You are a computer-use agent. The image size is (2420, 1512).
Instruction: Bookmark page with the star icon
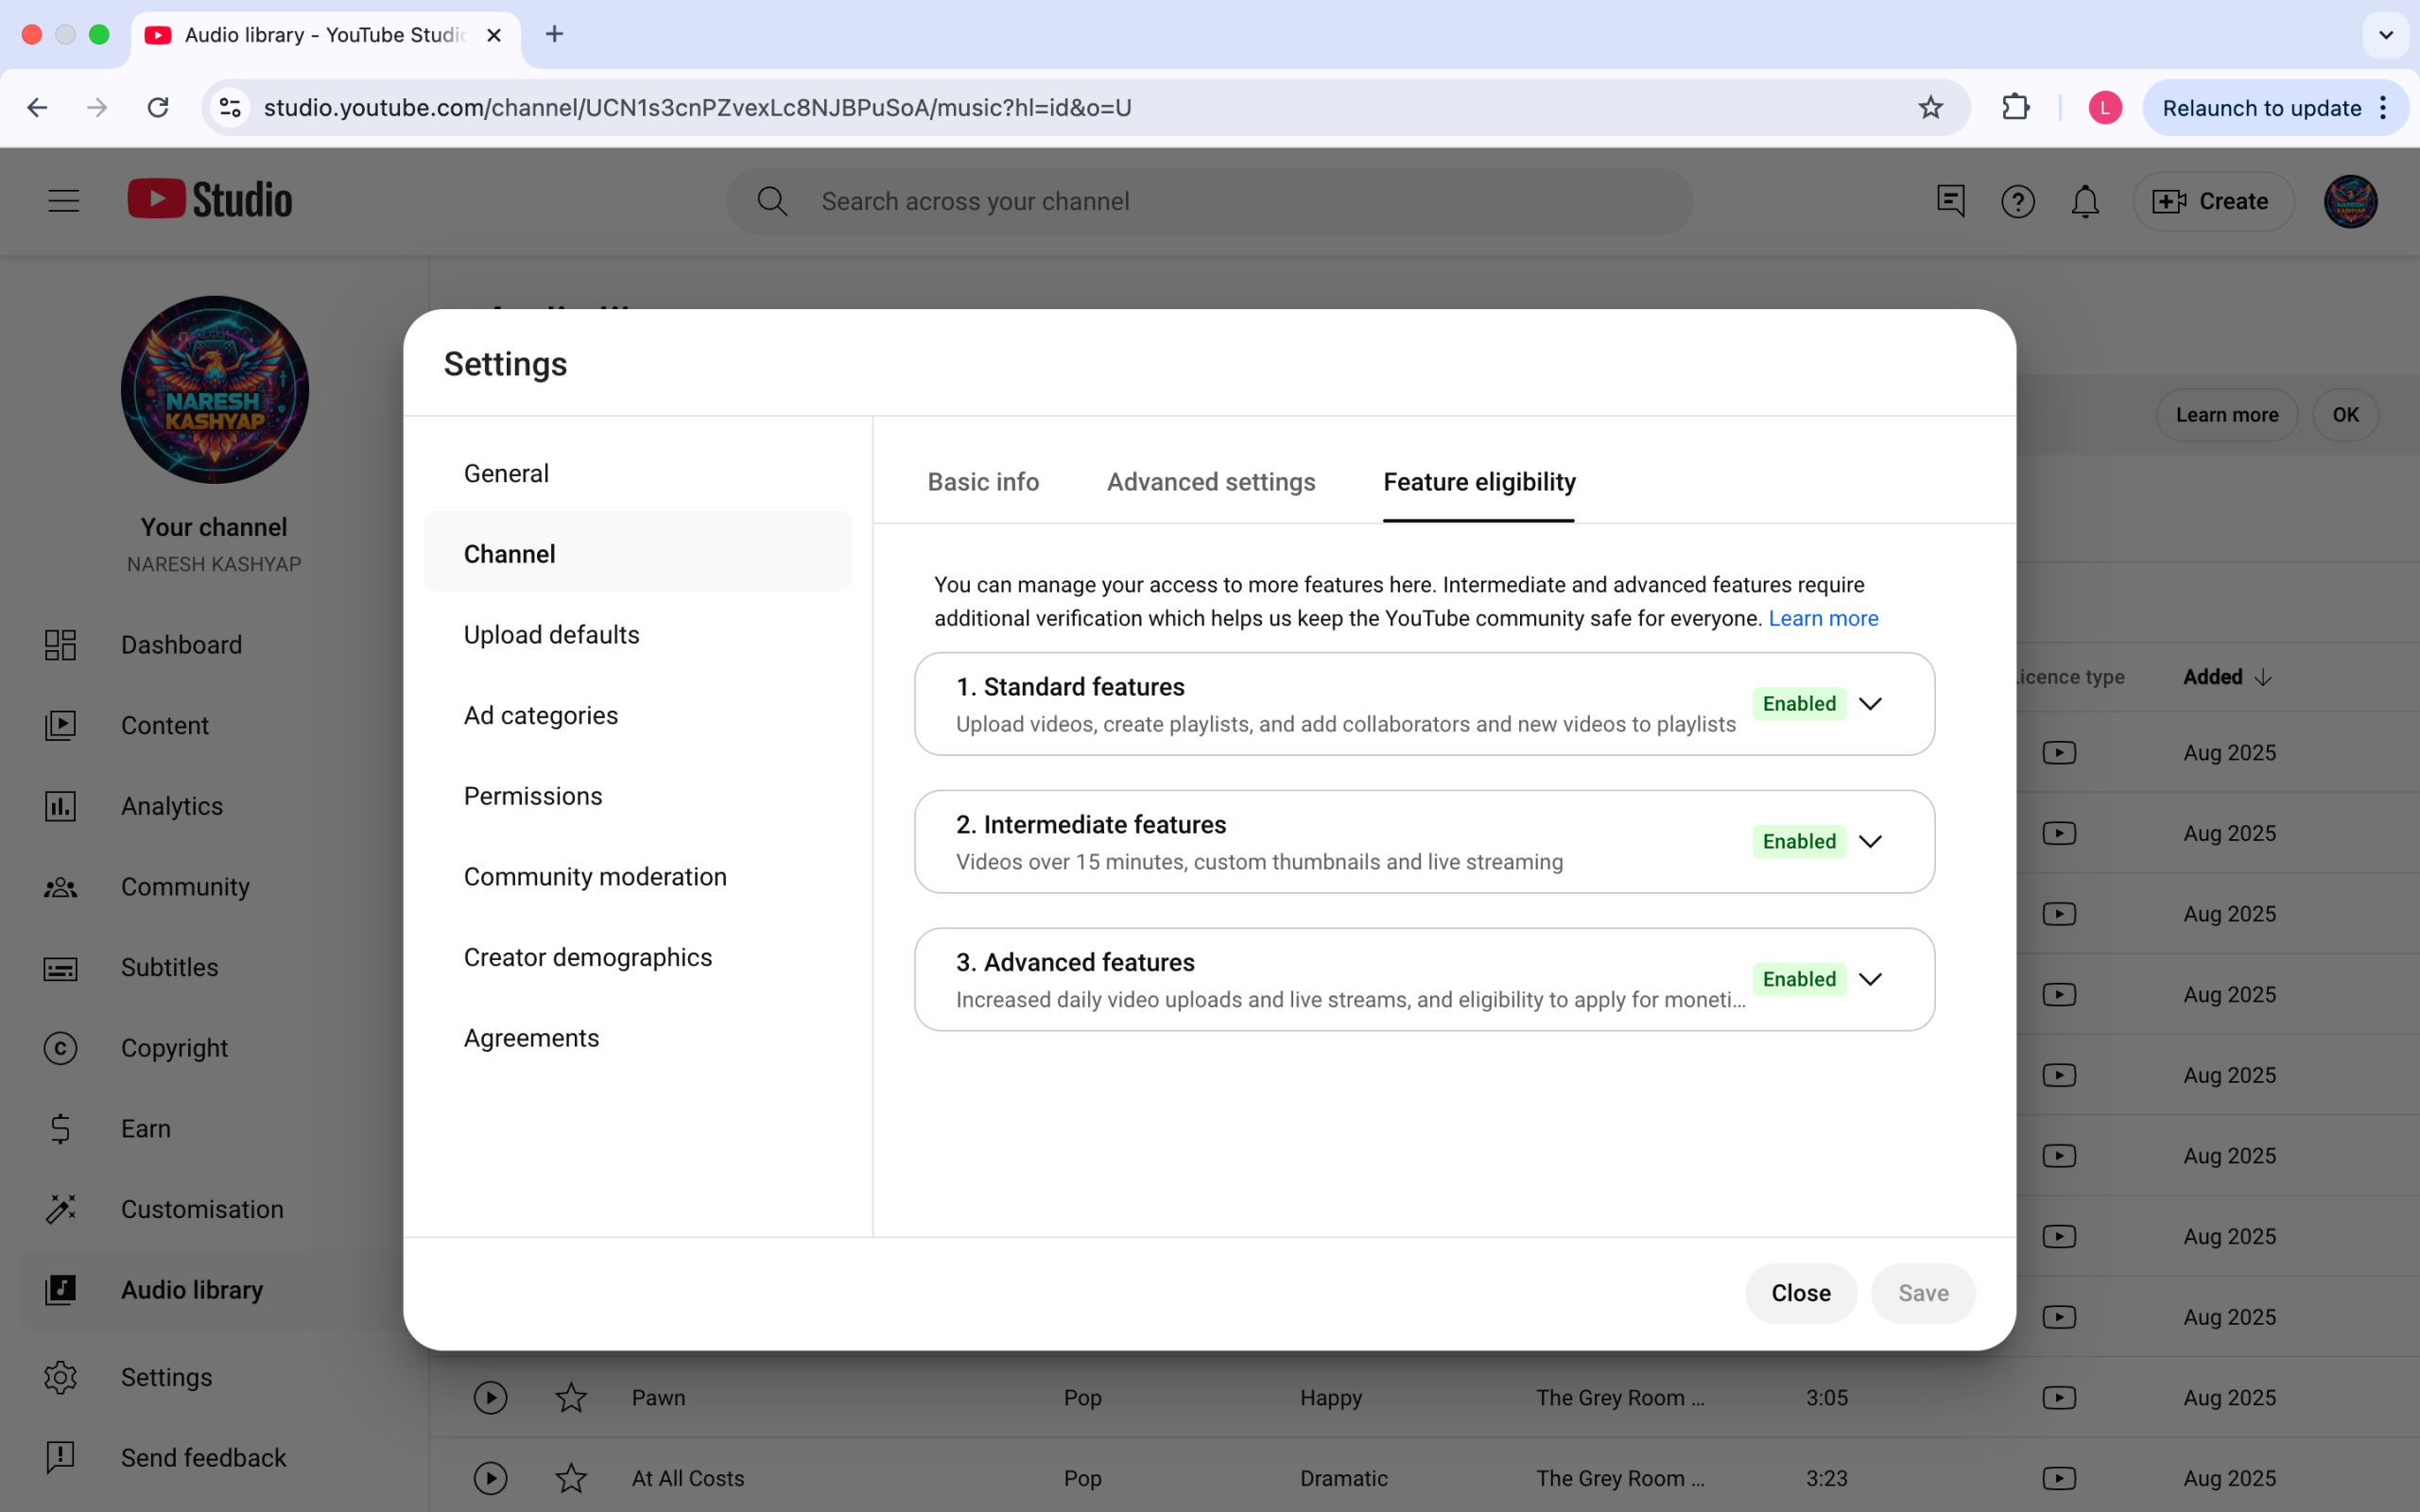1930,107
